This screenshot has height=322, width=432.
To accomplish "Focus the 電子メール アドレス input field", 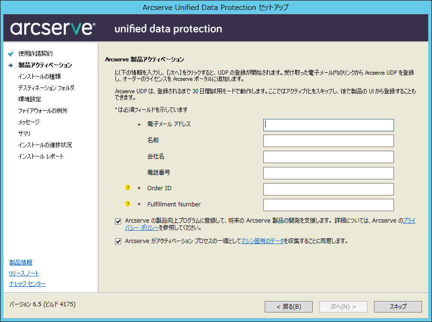I will coord(328,125).
